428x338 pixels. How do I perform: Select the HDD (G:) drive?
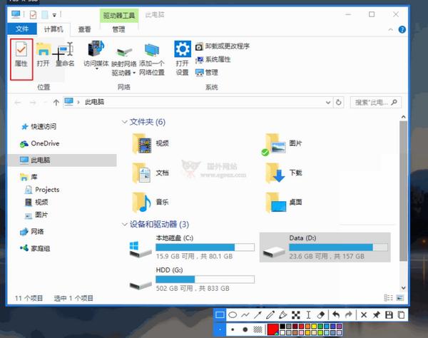click(192, 279)
